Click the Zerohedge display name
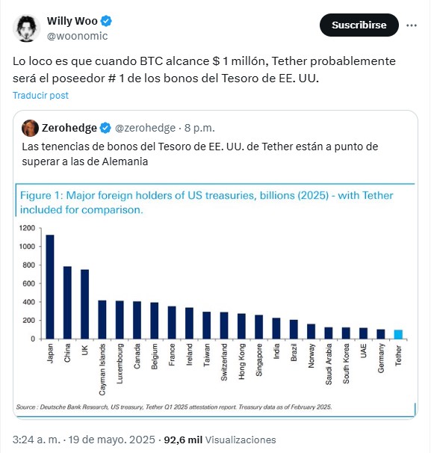 69,128
